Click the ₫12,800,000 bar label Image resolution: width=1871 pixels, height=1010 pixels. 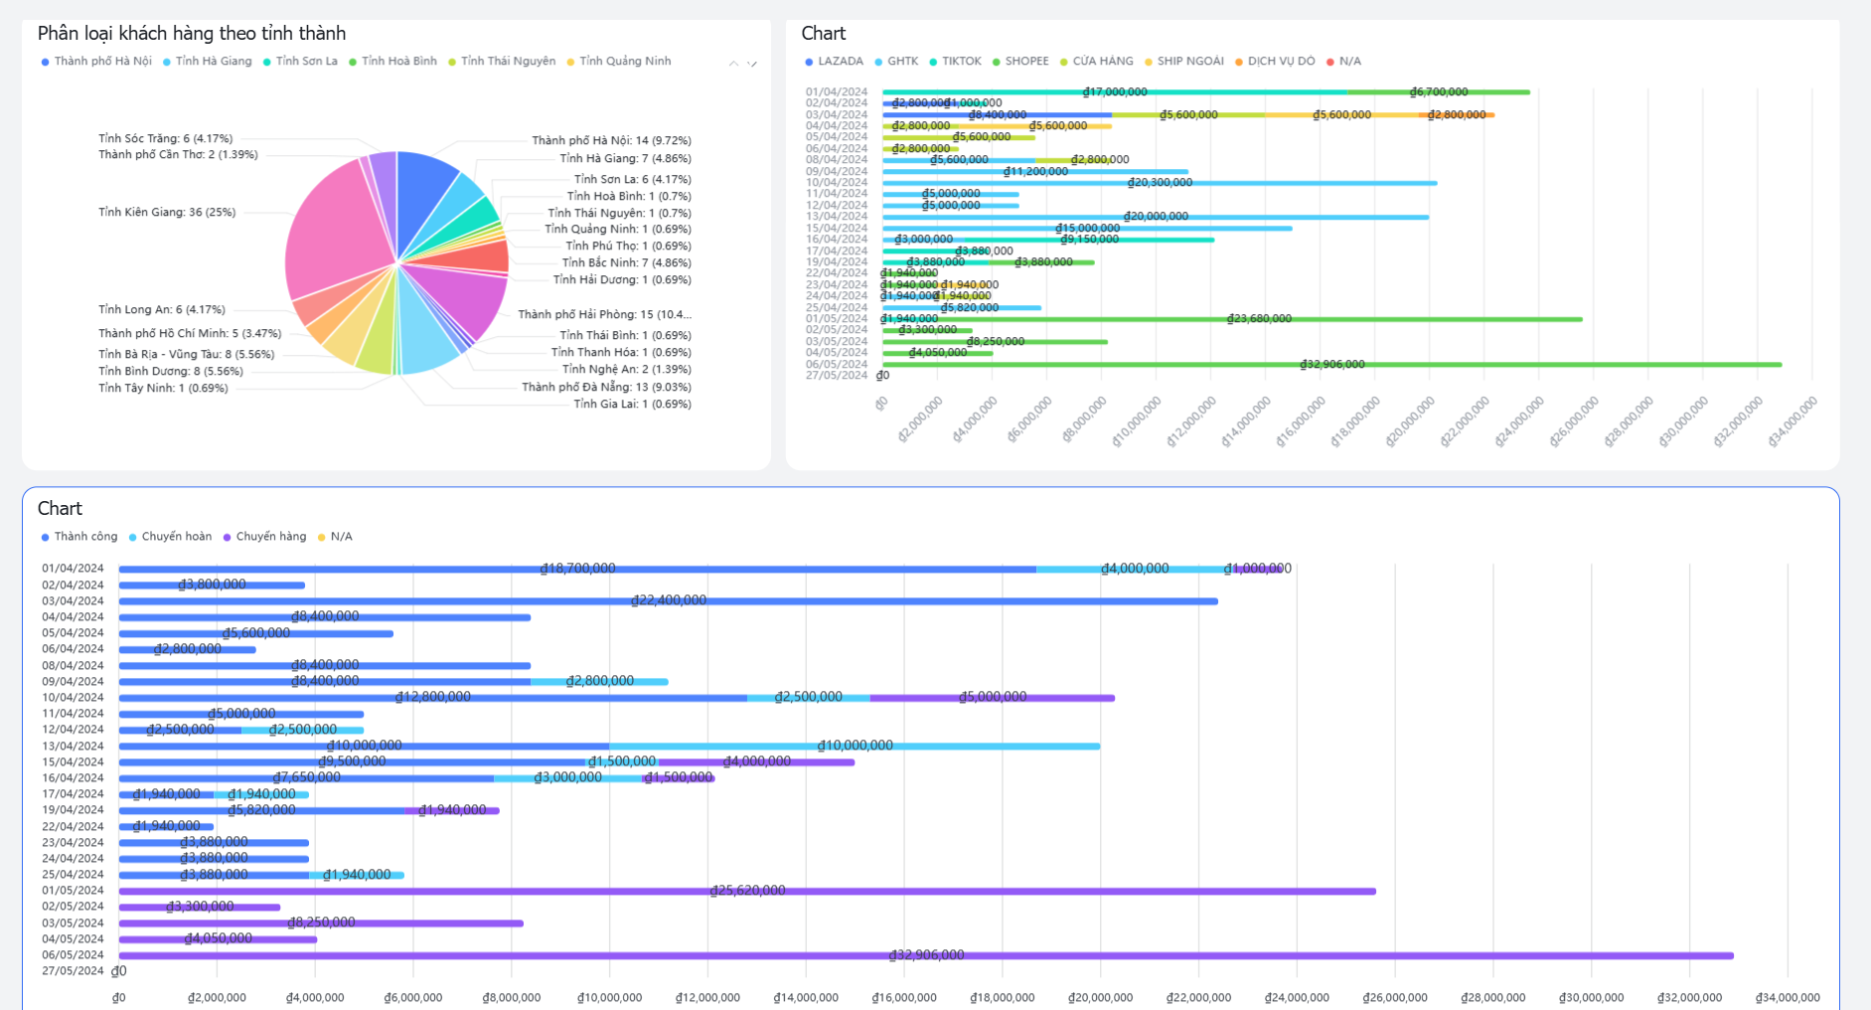[433, 697]
